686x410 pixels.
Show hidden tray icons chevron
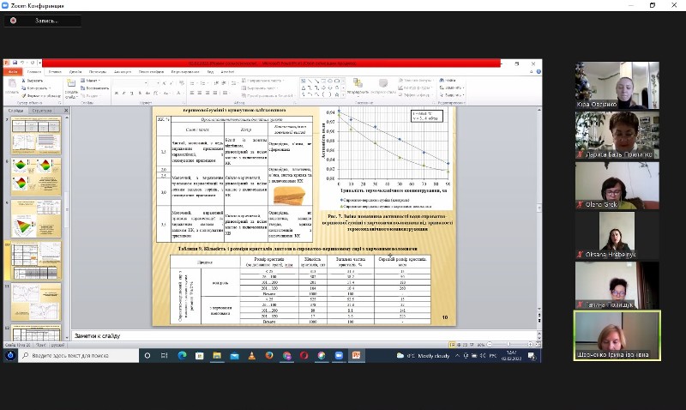(457, 356)
